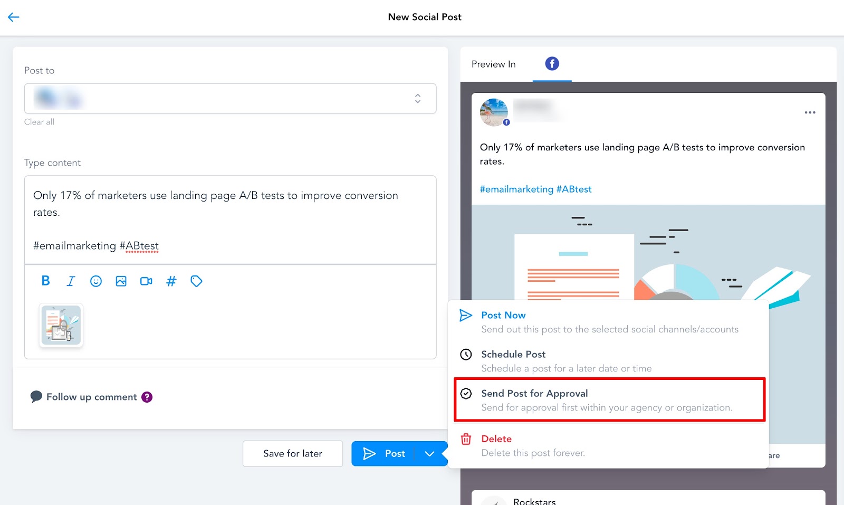The height and width of the screenshot is (505, 844).
Task: Toggle italic formatting in the editor toolbar
Action: point(71,281)
